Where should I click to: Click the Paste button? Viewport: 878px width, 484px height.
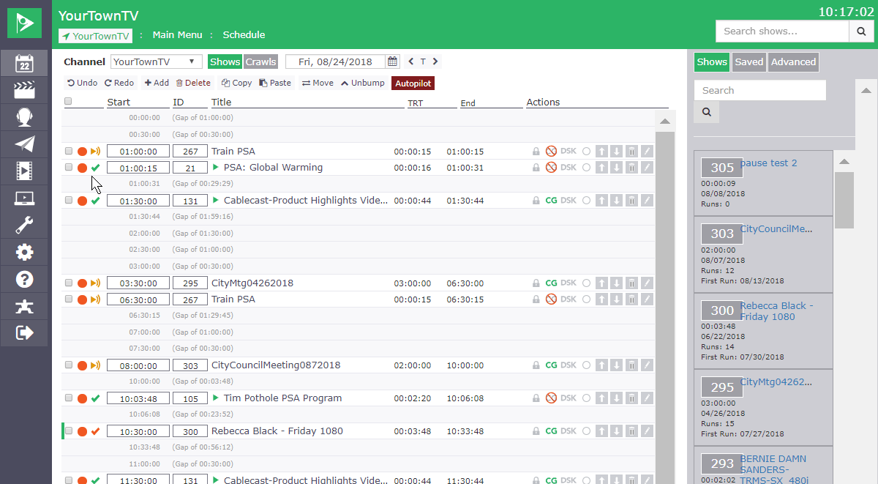(275, 83)
